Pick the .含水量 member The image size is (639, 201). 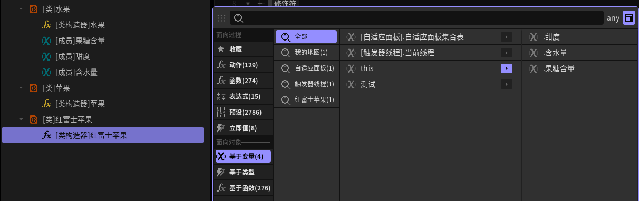(x=580, y=53)
